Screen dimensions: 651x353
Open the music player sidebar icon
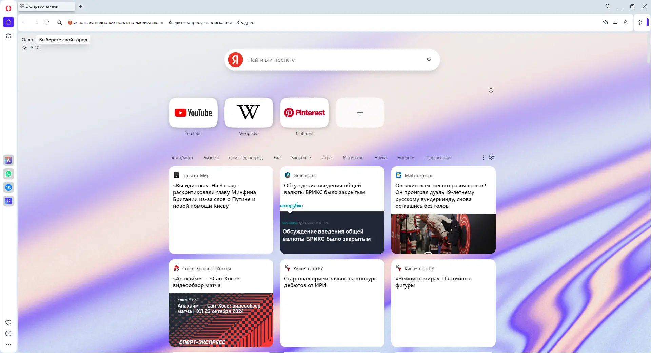click(8, 201)
